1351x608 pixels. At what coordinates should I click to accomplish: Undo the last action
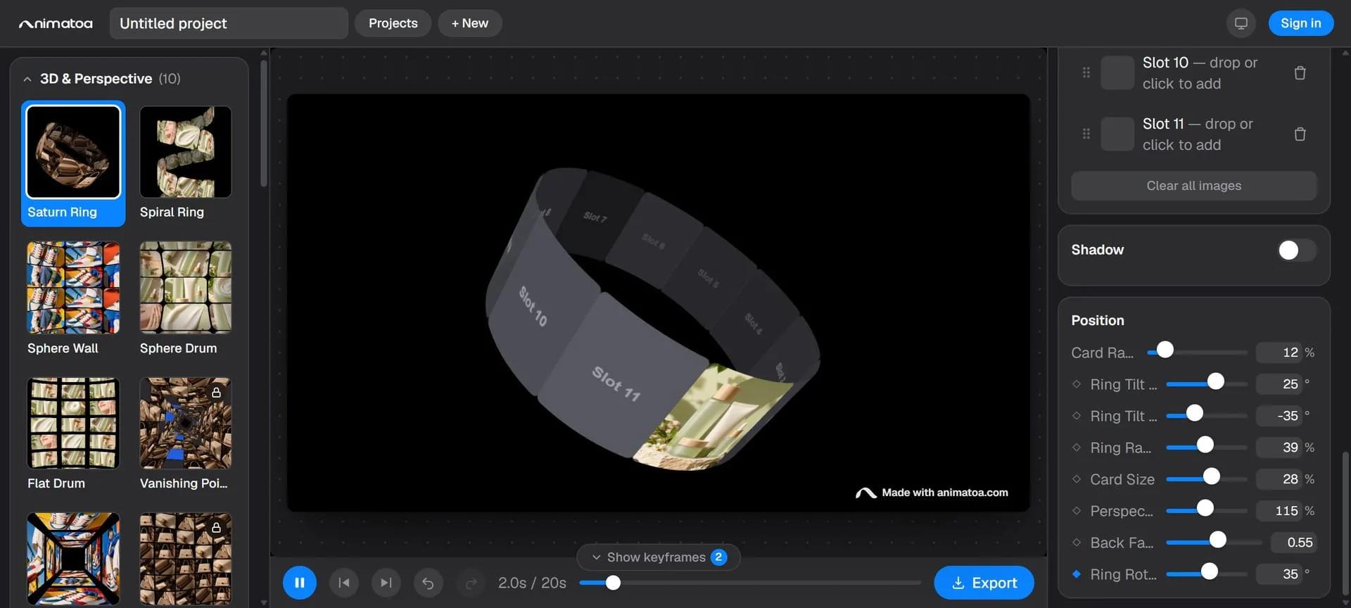[x=428, y=583]
